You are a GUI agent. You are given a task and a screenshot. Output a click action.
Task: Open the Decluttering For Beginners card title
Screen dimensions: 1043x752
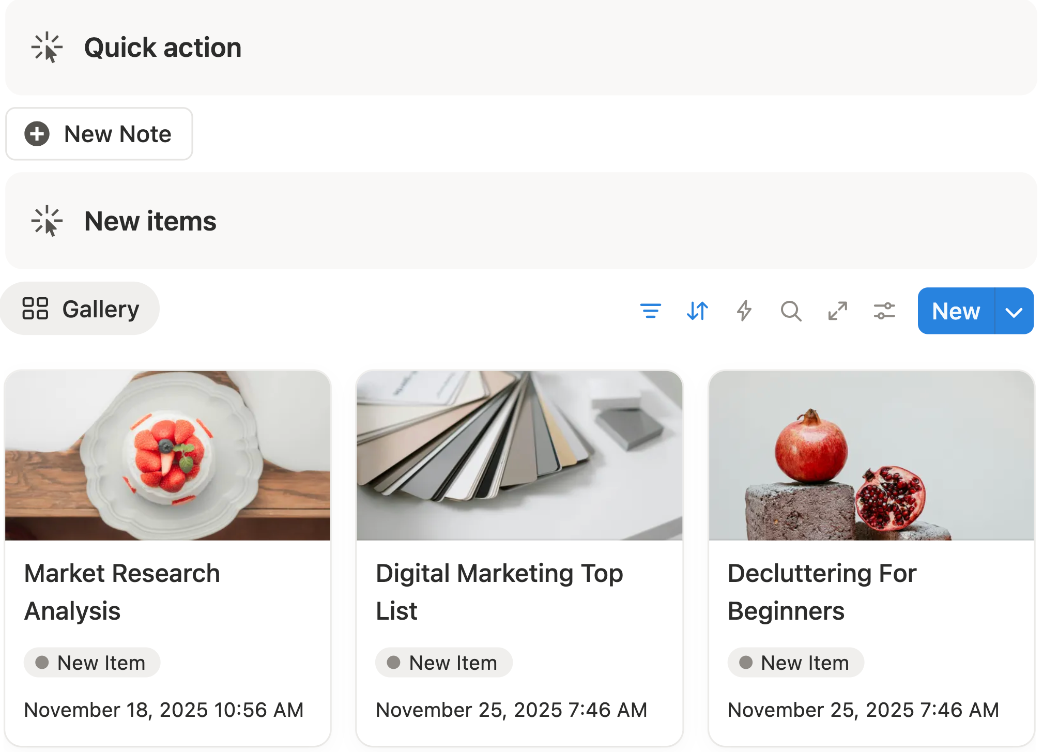click(822, 592)
